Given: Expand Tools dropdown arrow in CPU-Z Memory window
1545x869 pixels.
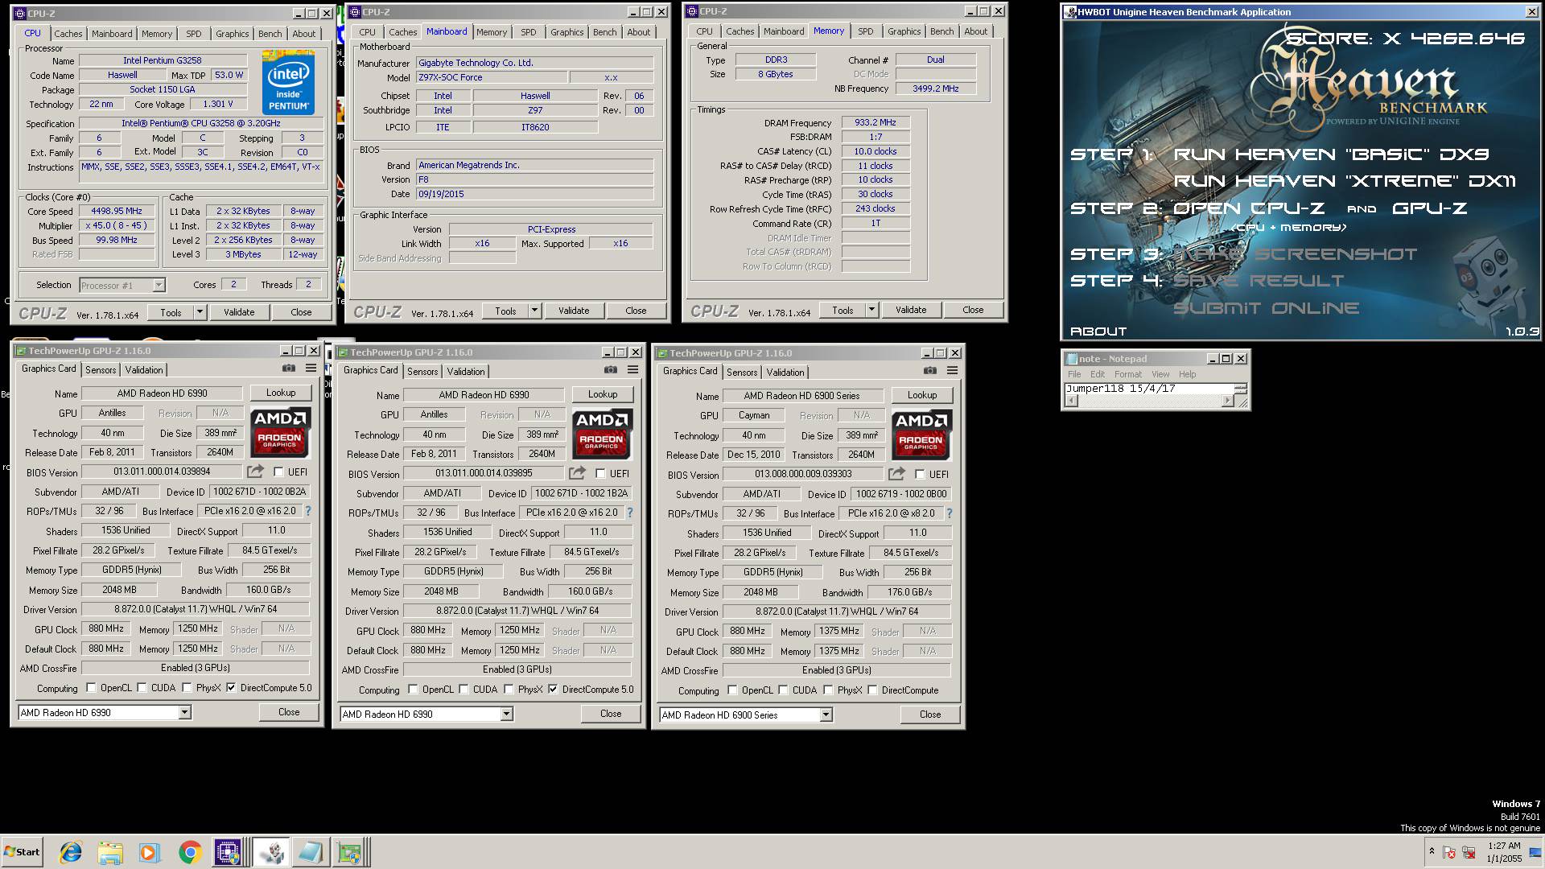Looking at the screenshot, I should point(871,310).
